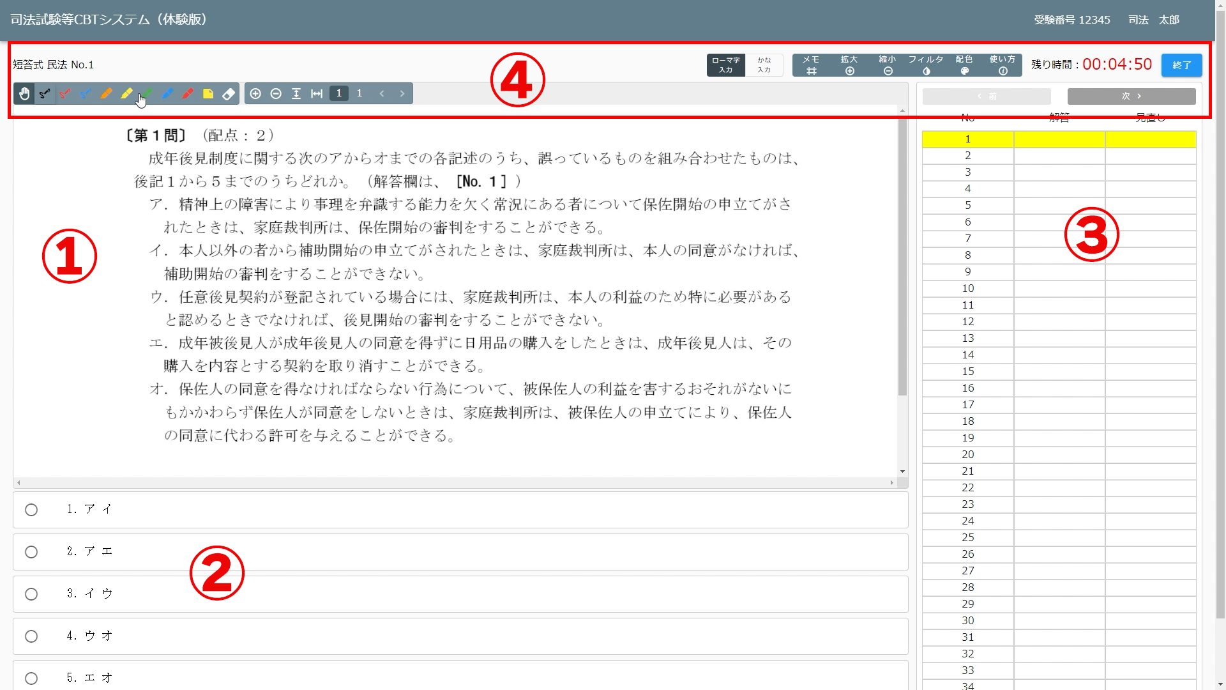Open the フィルタ filter option
1226x690 pixels.
[926, 65]
